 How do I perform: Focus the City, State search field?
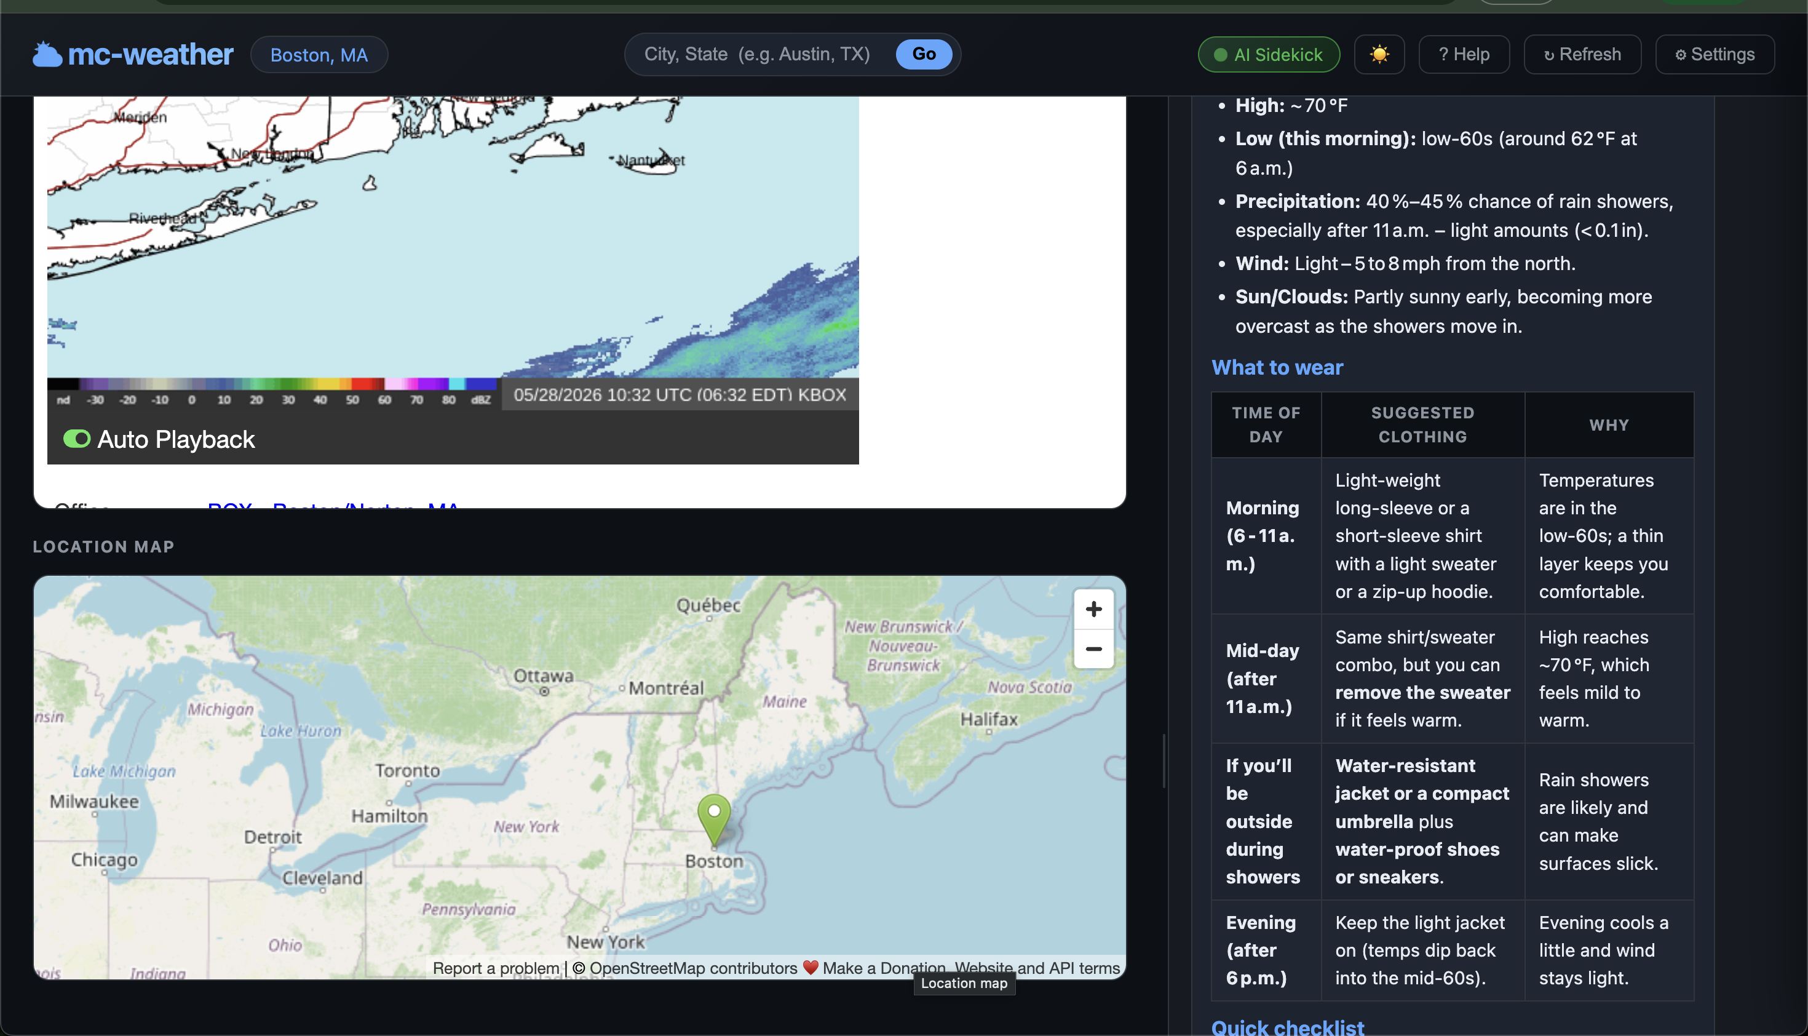pyautogui.click(x=758, y=54)
